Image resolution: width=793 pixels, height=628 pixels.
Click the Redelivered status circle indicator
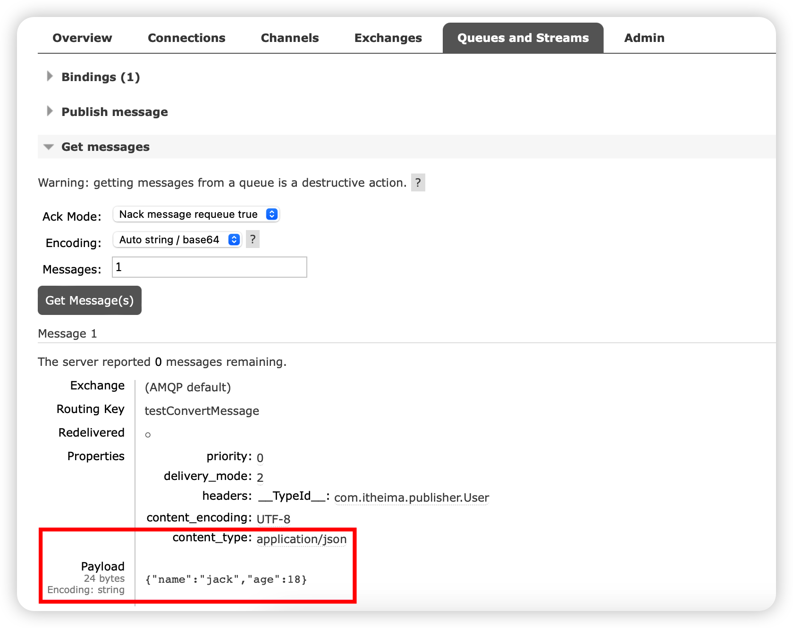148,434
